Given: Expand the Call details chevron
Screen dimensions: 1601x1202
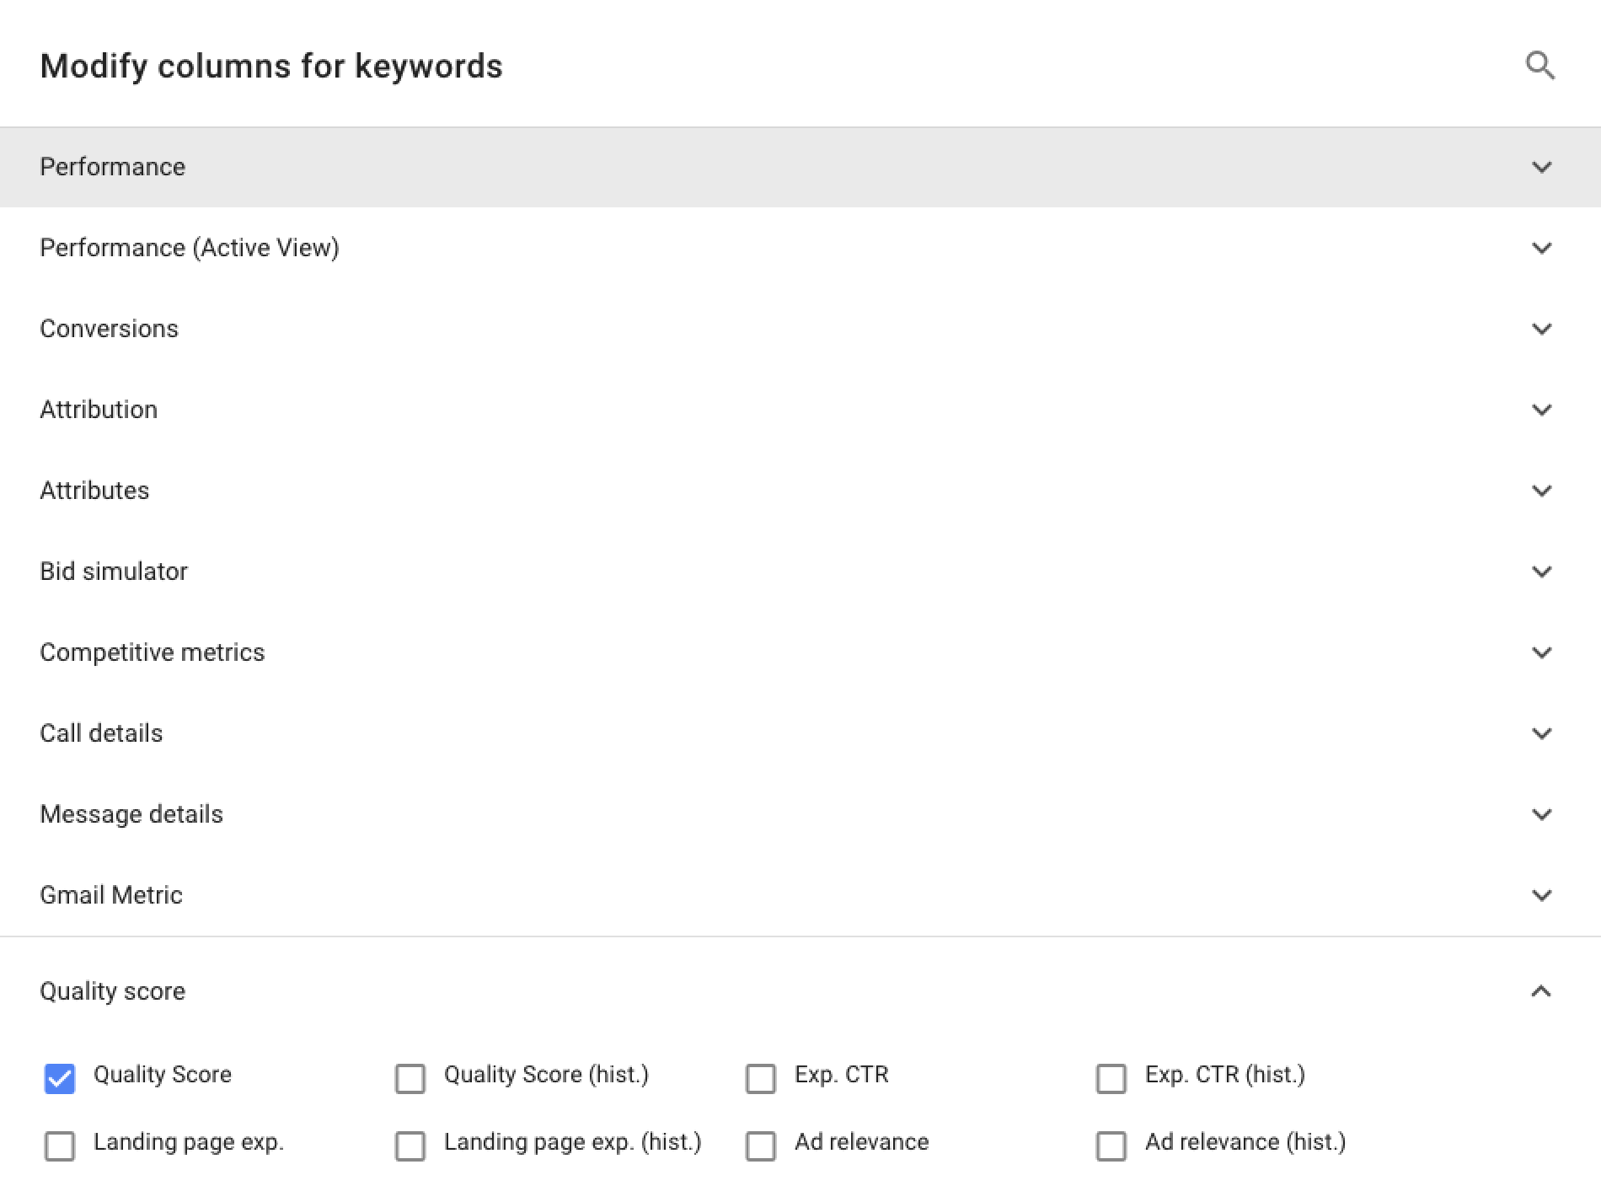Looking at the screenshot, I should tap(1541, 733).
